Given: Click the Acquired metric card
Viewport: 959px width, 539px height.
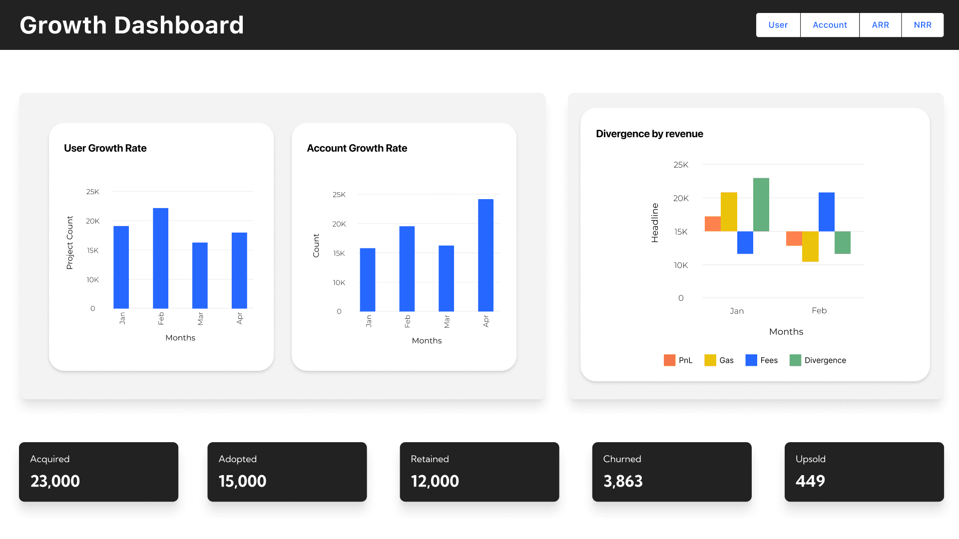Looking at the screenshot, I should (x=98, y=471).
